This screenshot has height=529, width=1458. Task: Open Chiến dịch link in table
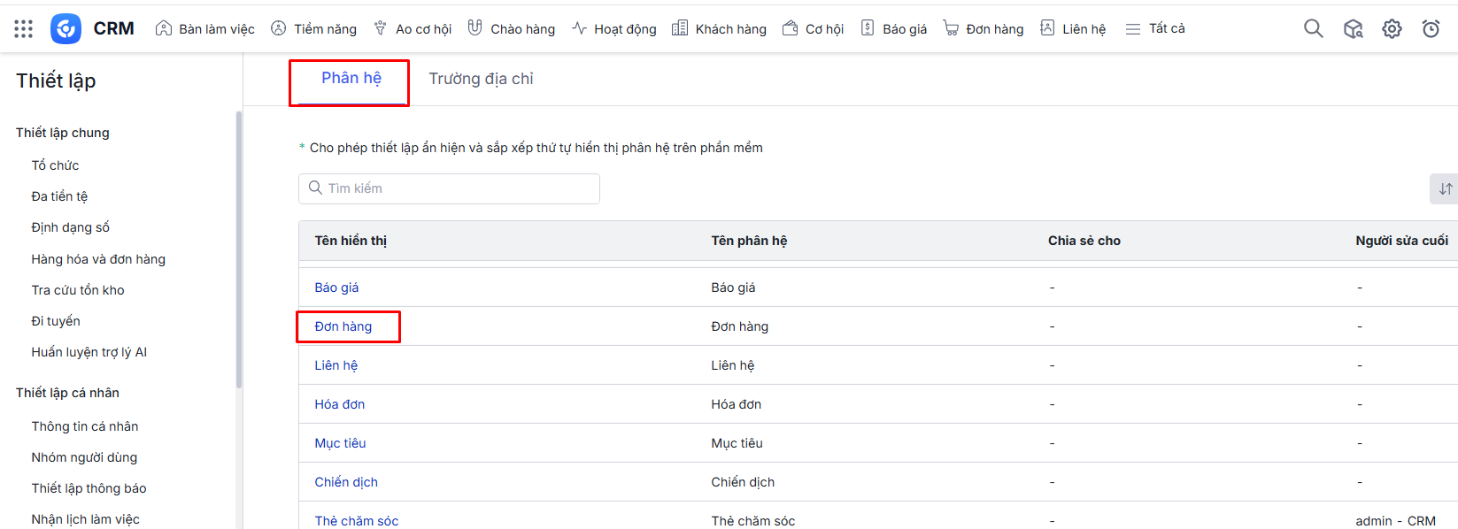[x=346, y=482]
